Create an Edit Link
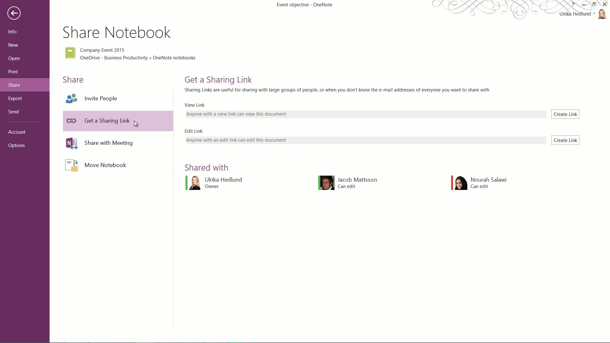The width and height of the screenshot is (610, 343). [565, 140]
